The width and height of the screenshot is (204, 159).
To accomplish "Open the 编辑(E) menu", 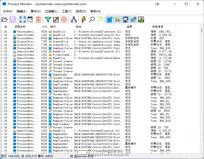I will click(x=21, y=11).
